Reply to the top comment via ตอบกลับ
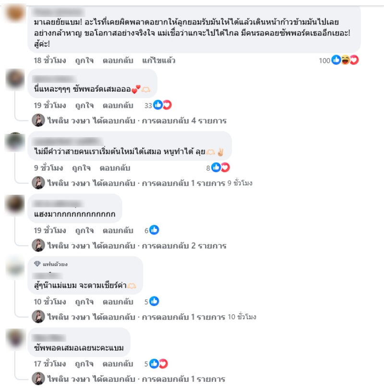 (x=118, y=60)
